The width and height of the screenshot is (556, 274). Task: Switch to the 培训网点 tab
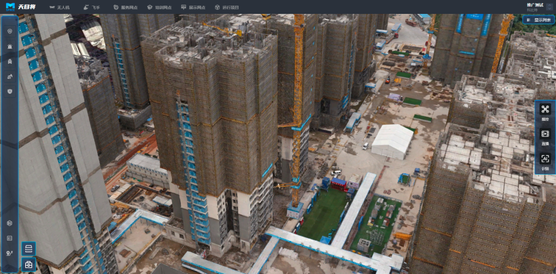[x=159, y=8]
